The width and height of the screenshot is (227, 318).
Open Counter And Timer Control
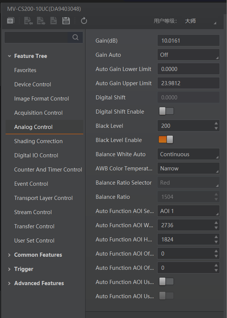(x=48, y=170)
